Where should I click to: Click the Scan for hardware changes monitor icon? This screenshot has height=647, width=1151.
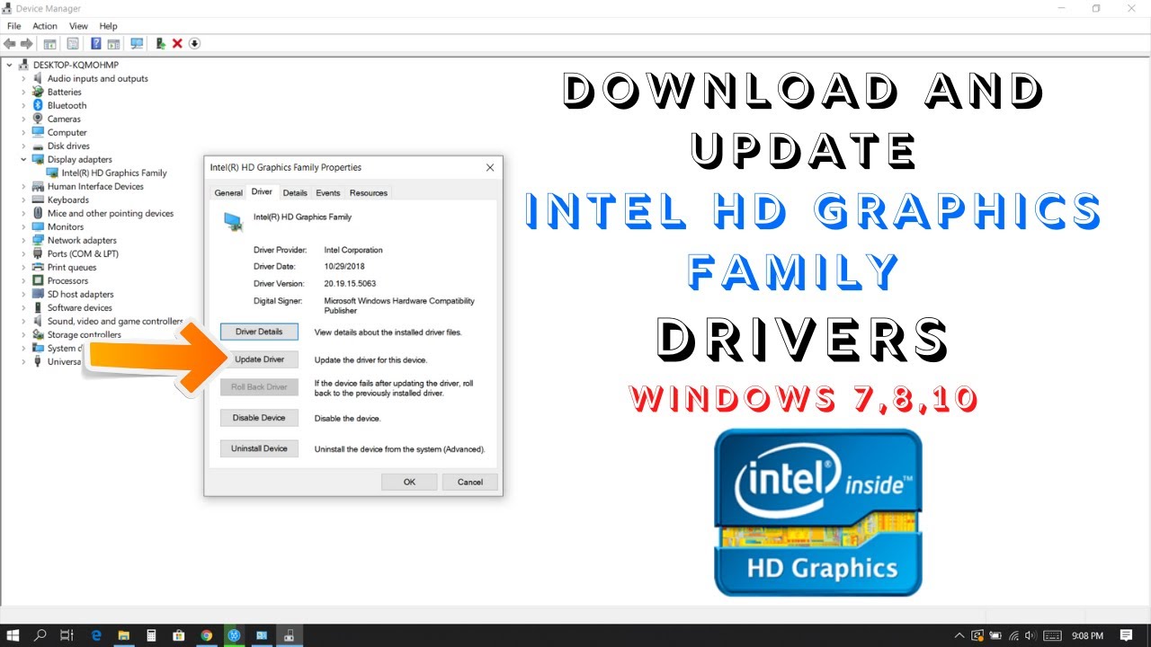pyautogui.click(x=137, y=43)
